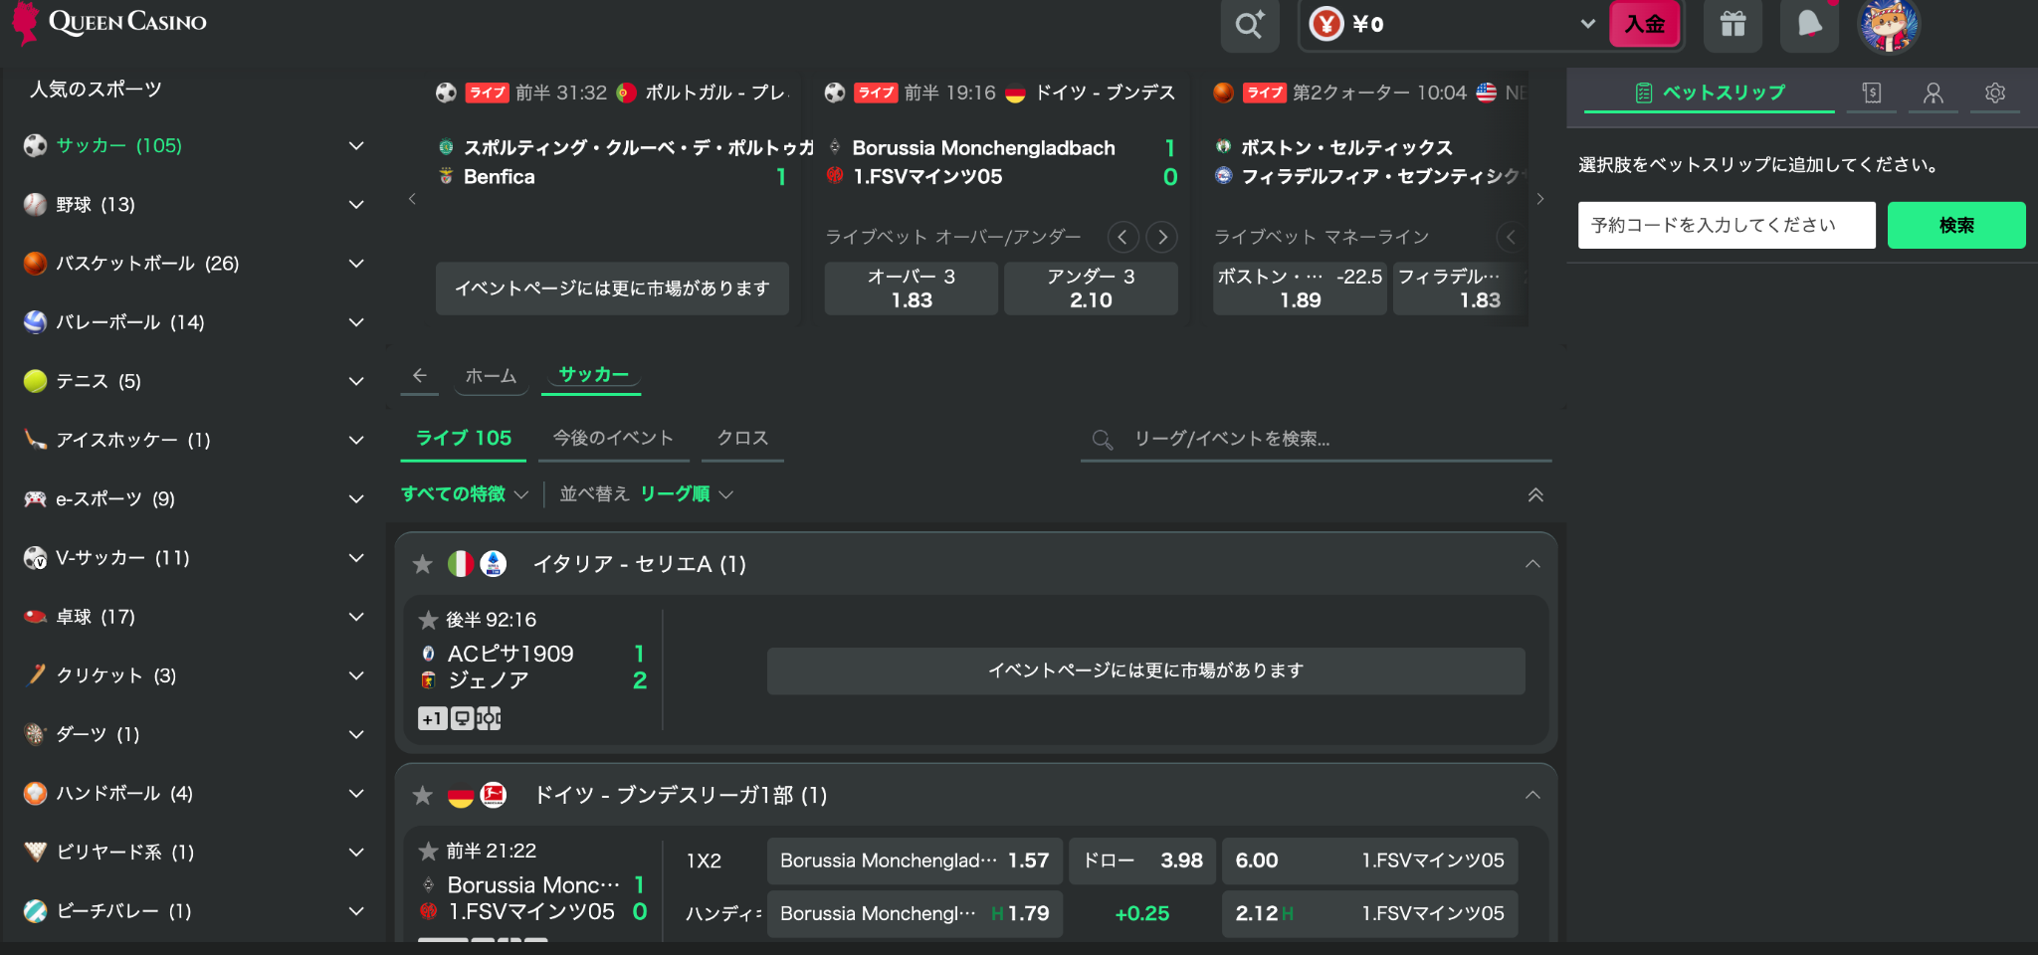2038x955 pixels.
Task: Expand the サッカー (105) sidebar section
Action: tap(356, 146)
